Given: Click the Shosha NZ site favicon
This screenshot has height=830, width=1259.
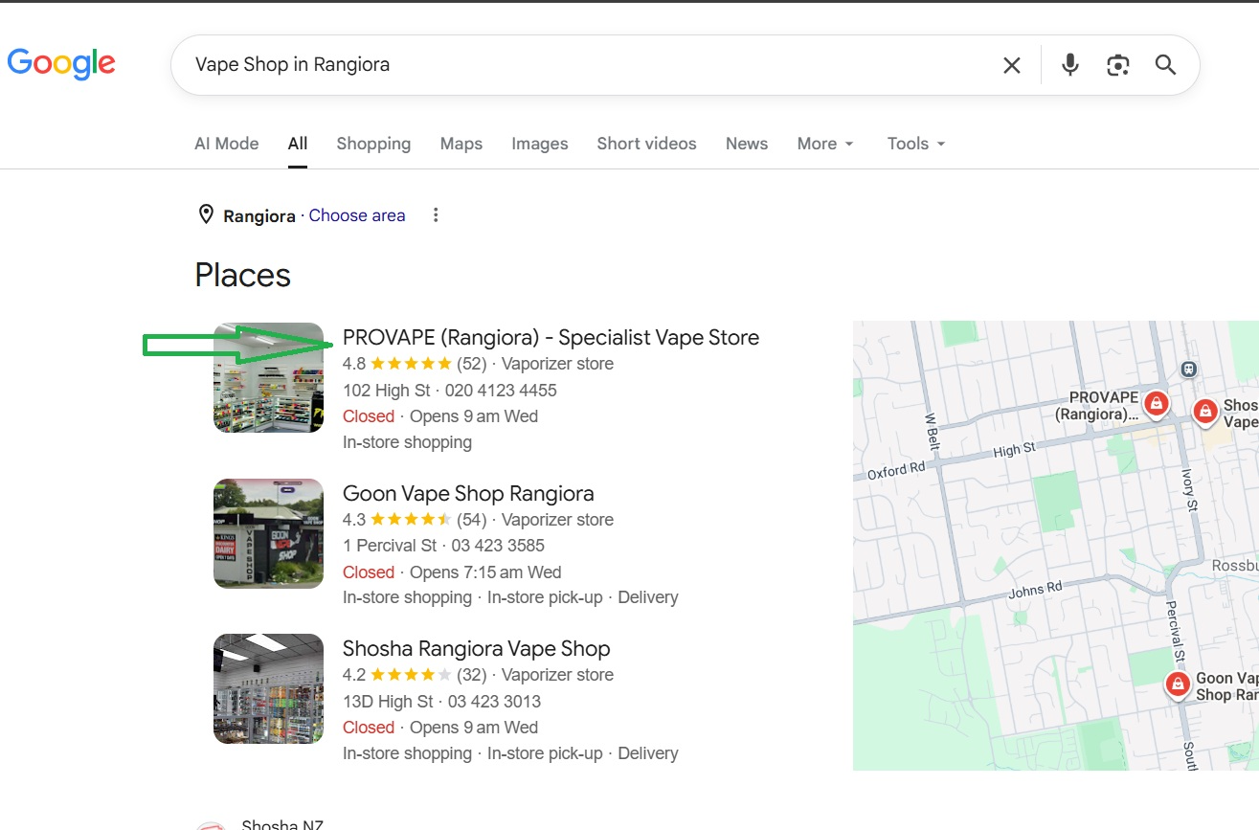Looking at the screenshot, I should pyautogui.click(x=211, y=825).
